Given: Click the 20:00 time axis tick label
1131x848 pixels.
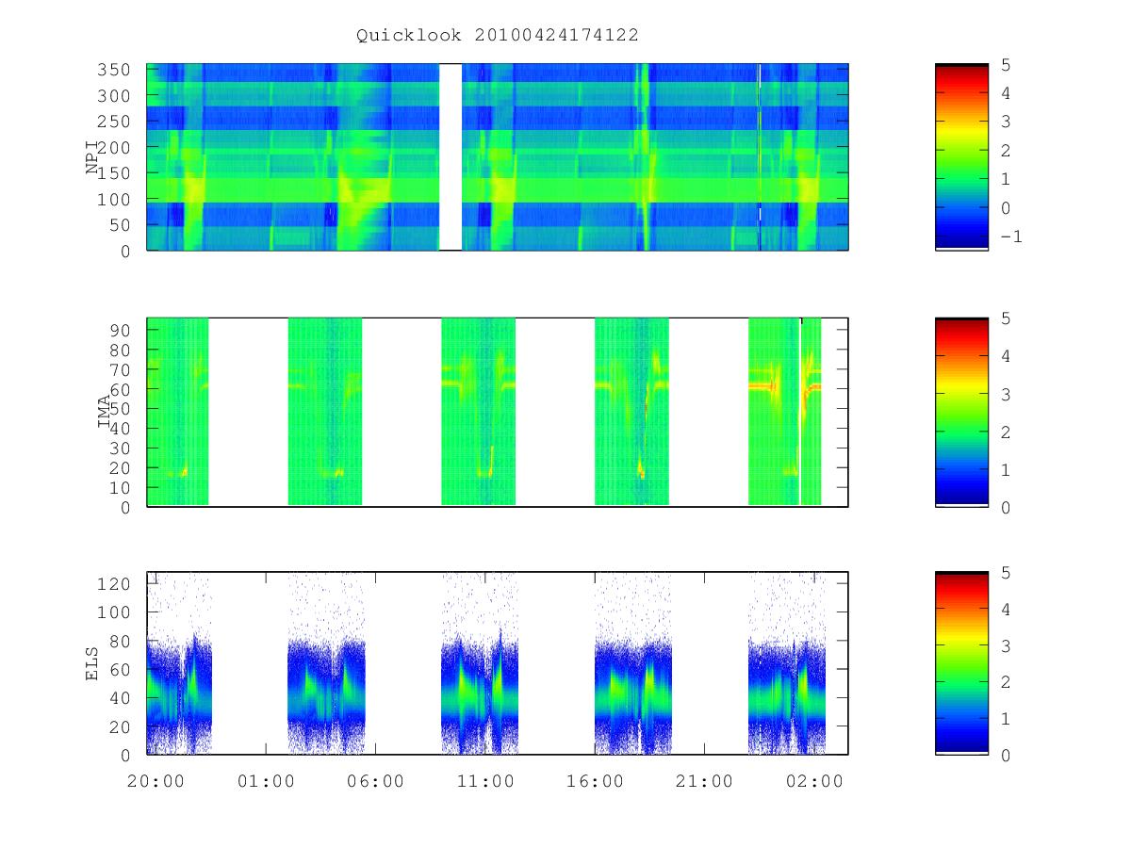Looking at the screenshot, I should [x=156, y=782].
